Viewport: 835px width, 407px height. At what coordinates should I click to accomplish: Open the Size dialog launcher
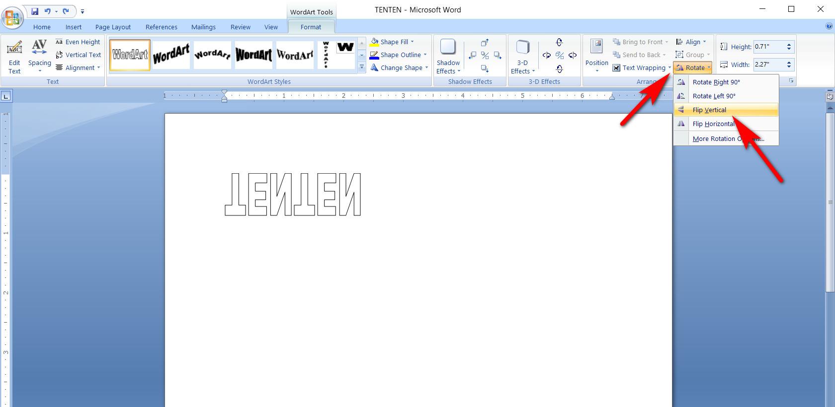click(x=791, y=81)
